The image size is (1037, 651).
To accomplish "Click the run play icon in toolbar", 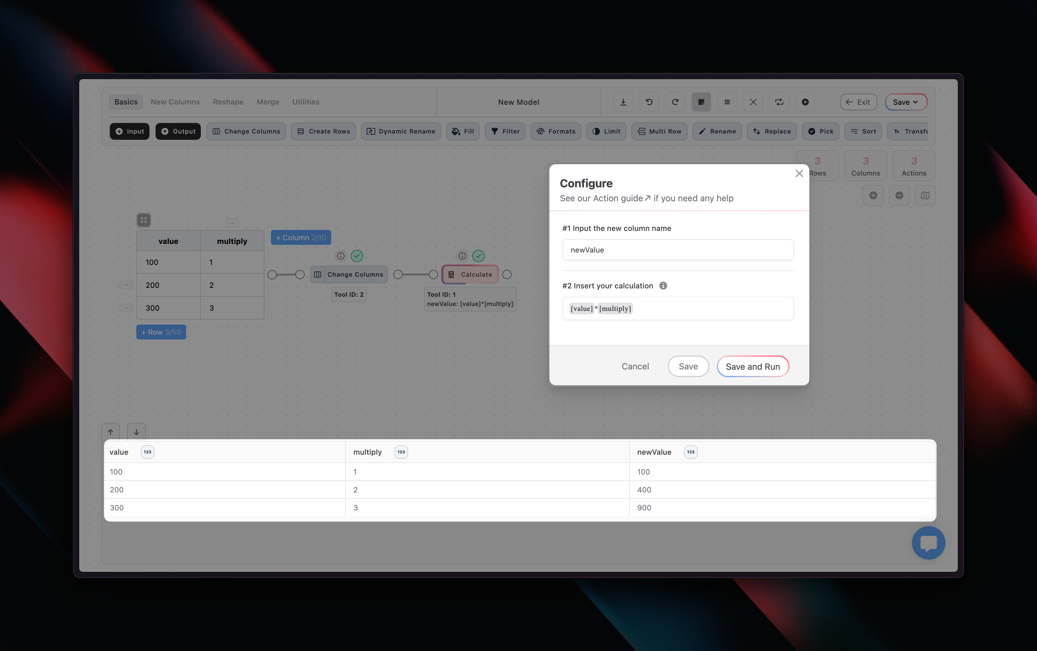I will pyautogui.click(x=805, y=102).
